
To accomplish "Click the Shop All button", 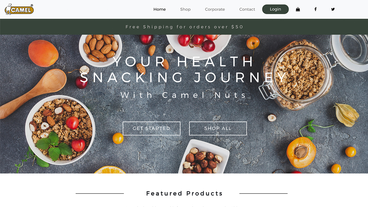I will pos(218,128).
